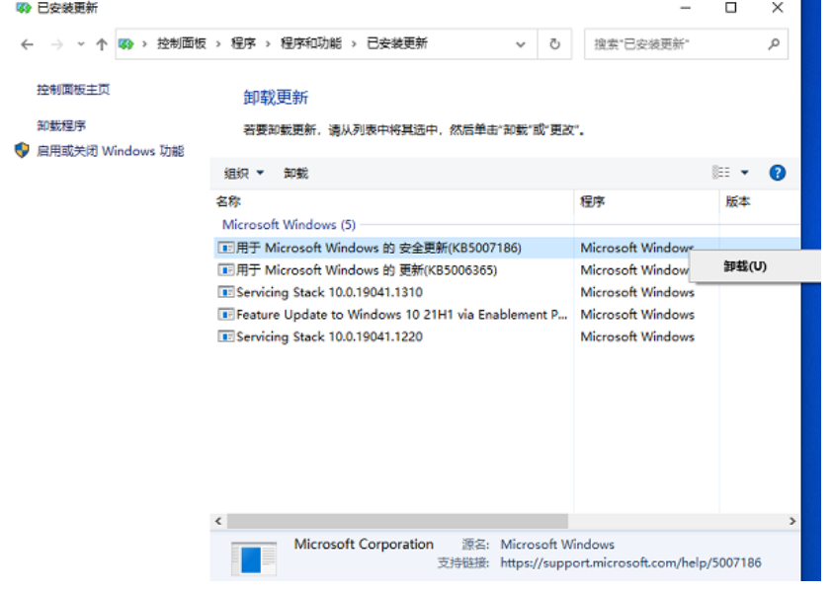Screen dimensions: 831x592
Task: Open the previous locations dropdown in address bar
Action: (x=521, y=43)
